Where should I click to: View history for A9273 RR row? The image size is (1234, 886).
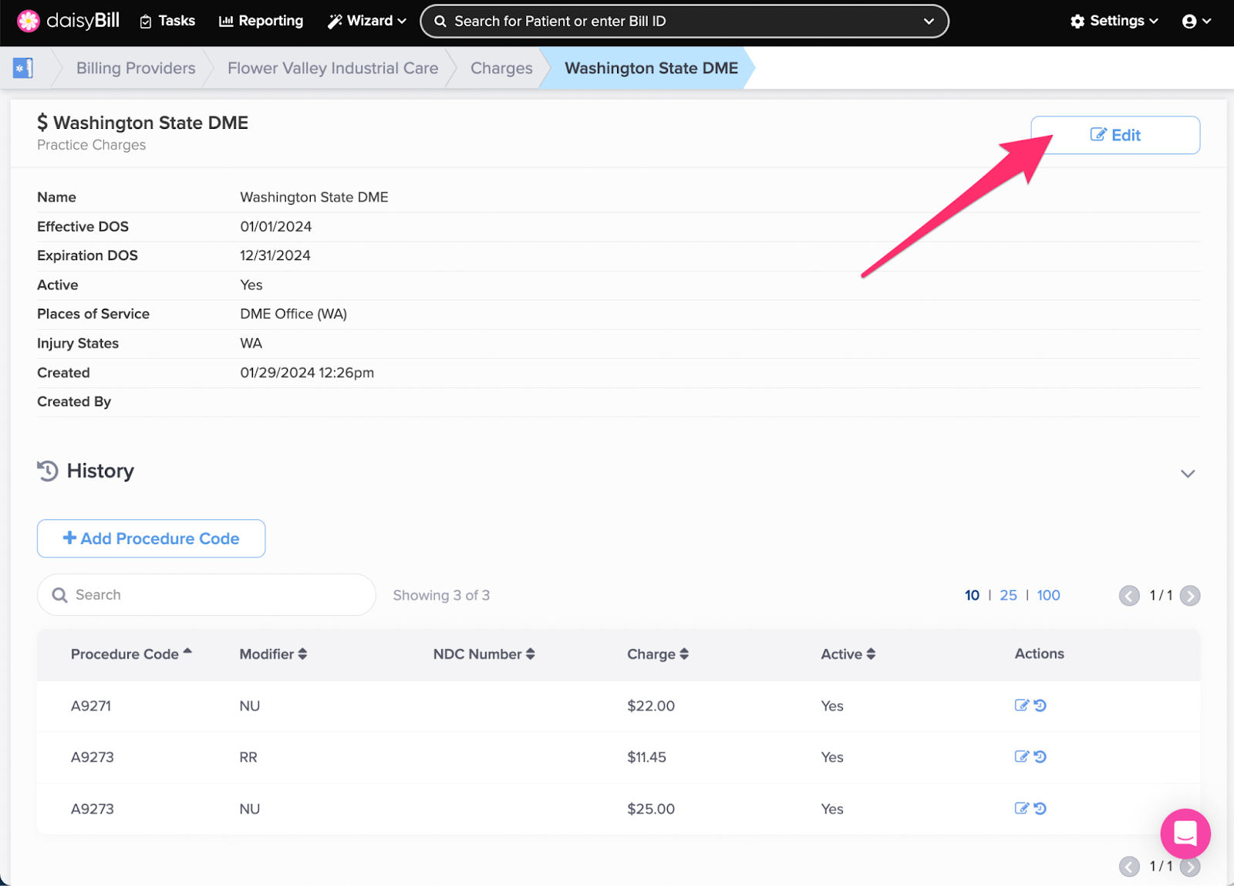click(x=1040, y=757)
